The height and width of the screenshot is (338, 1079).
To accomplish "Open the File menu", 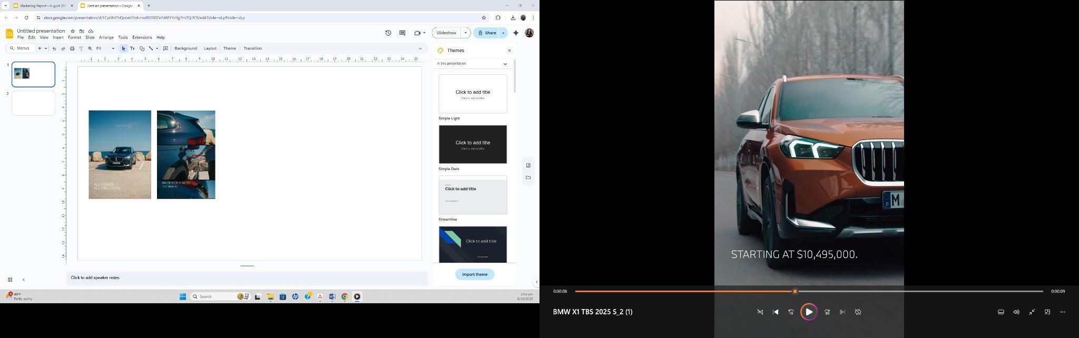I will (21, 38).
